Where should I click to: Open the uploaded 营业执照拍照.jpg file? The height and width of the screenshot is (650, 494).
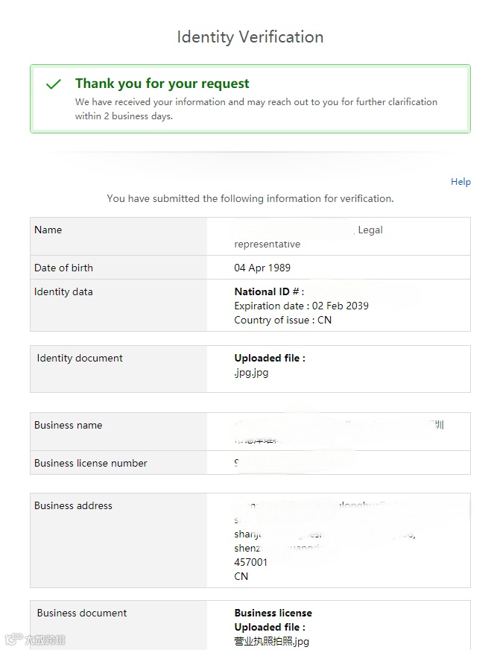point(271,641)
